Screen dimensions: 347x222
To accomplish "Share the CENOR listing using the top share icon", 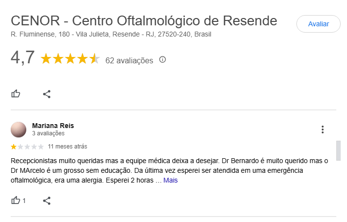I will coord(47,94).
